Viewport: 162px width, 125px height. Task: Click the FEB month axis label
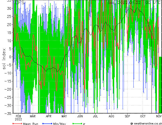pyautogui.click(x=18, y=116)
